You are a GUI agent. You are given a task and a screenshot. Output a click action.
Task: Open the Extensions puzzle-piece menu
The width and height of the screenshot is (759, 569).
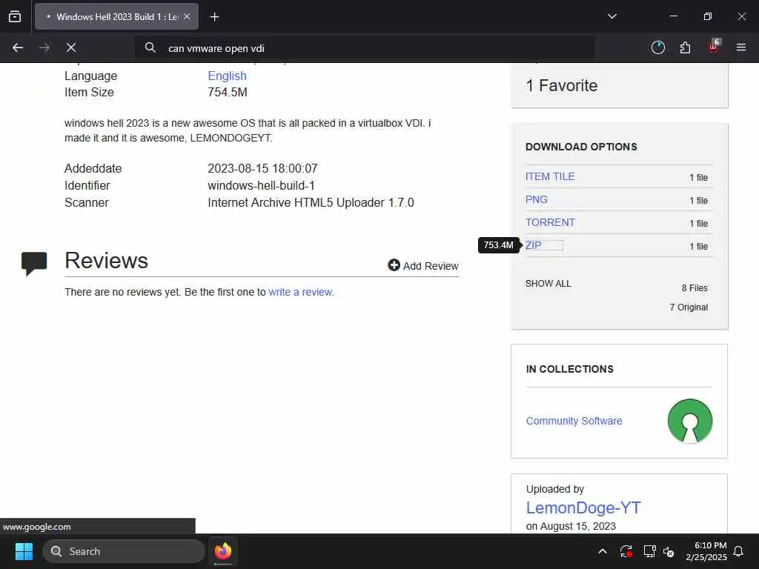pos(685,47)
